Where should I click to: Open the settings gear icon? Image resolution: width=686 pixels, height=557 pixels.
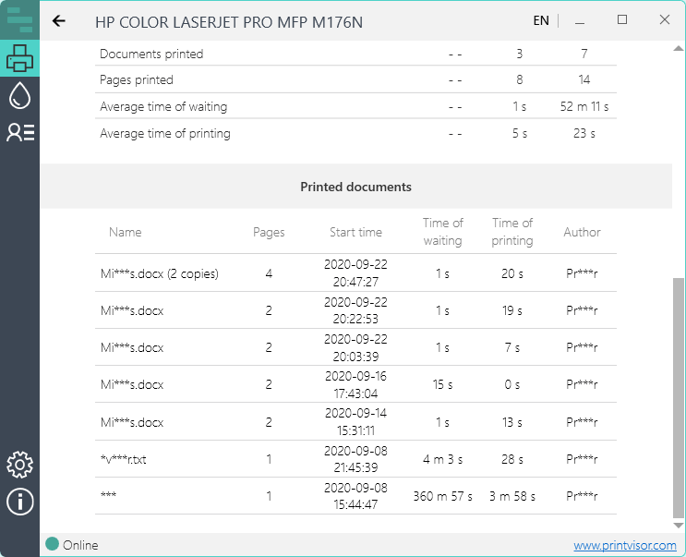point(19,464)
